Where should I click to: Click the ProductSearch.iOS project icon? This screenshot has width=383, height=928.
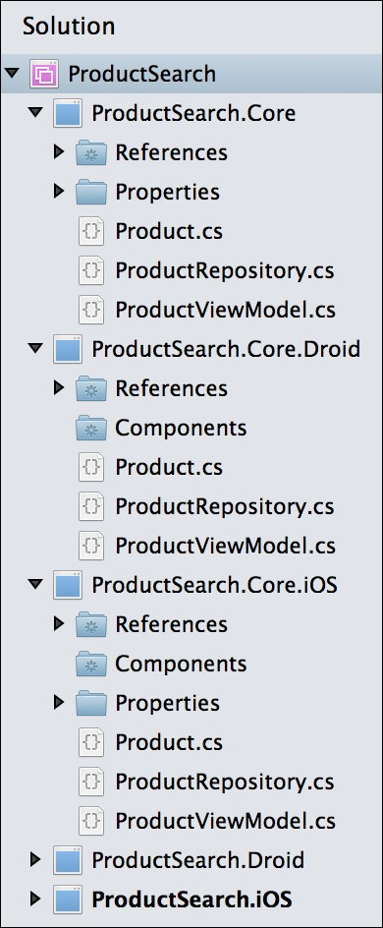click(x=68, y=899)
